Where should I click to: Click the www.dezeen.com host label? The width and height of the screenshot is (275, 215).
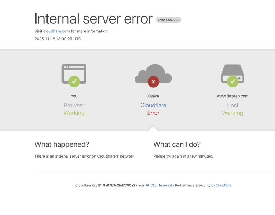(x=233, y=96)
